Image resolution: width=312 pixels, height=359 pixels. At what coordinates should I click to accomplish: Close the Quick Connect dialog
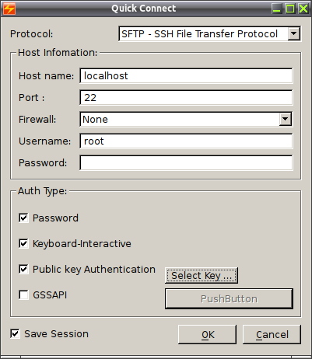point(303,9)
